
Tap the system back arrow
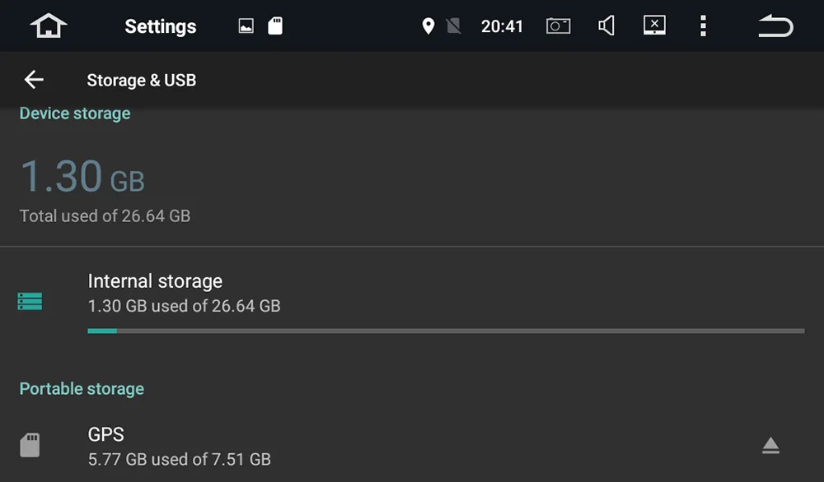(775, 25)
